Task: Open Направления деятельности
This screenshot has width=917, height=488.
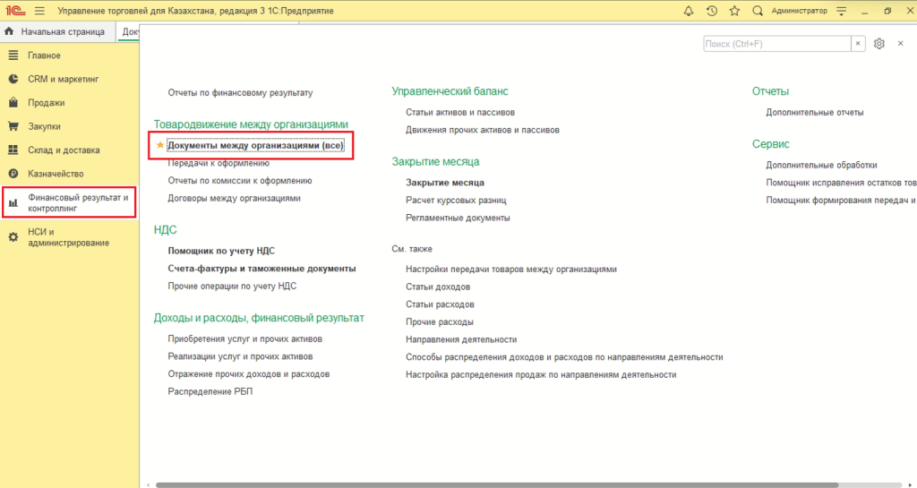Action: pyautogui.click(x=461, y=339)
